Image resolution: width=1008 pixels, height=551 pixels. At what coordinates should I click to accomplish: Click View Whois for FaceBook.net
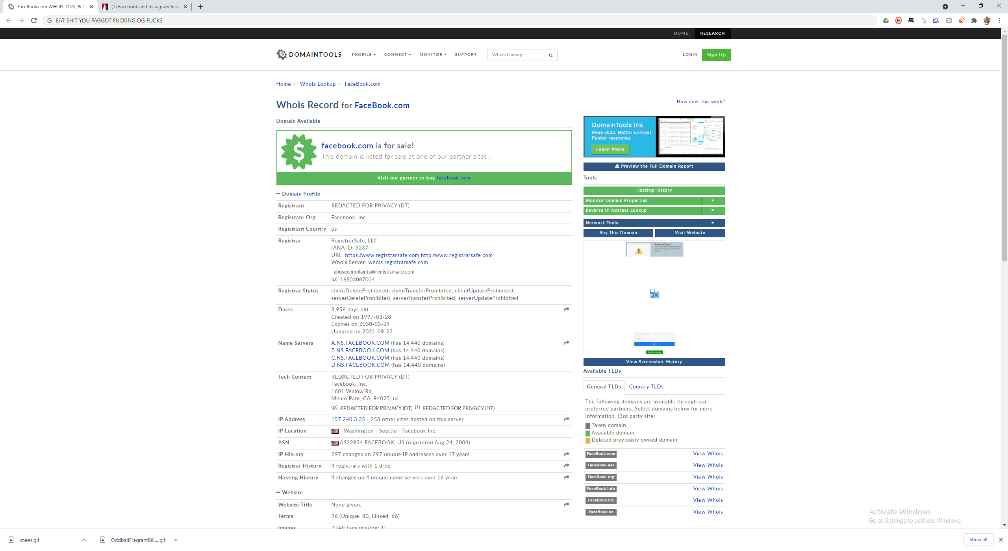(708, 465)
